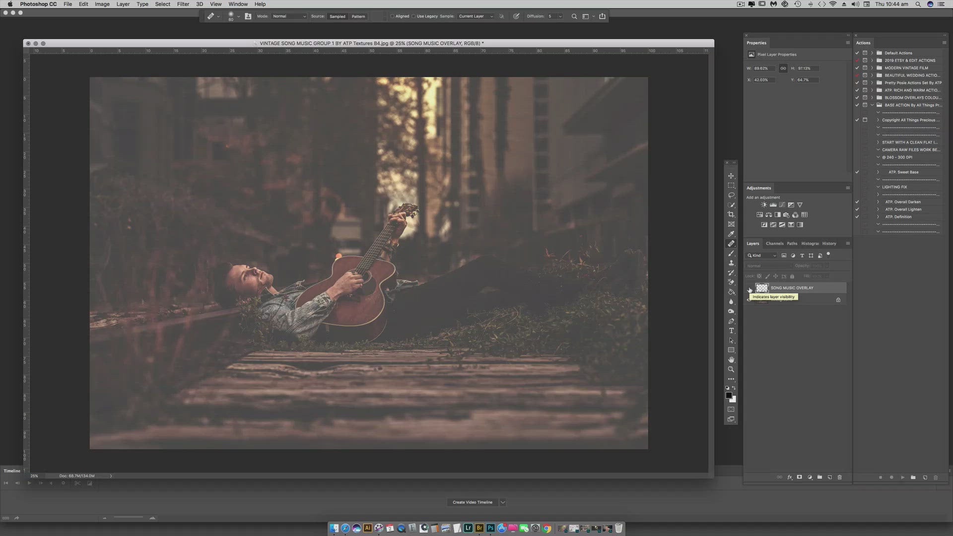Enable the Use Legacy checkbox
Viewport: 953px width, 536px height.
click(413, 16)
